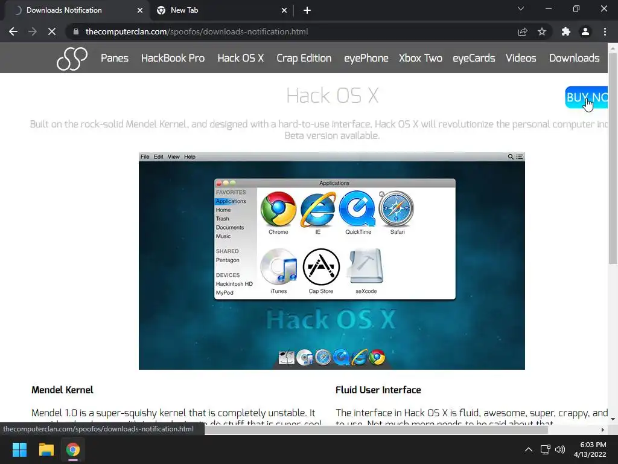The image size is (618, 464).
Task: Click the scroll up arrow of page scrollbar
Action: point(613,48)
